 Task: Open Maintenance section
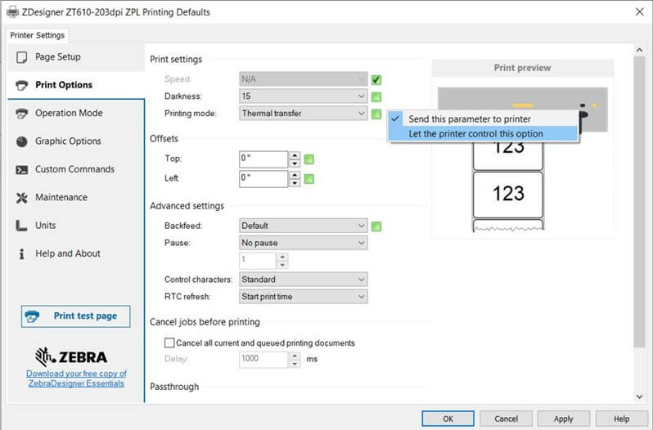click(x=76, y=198)
